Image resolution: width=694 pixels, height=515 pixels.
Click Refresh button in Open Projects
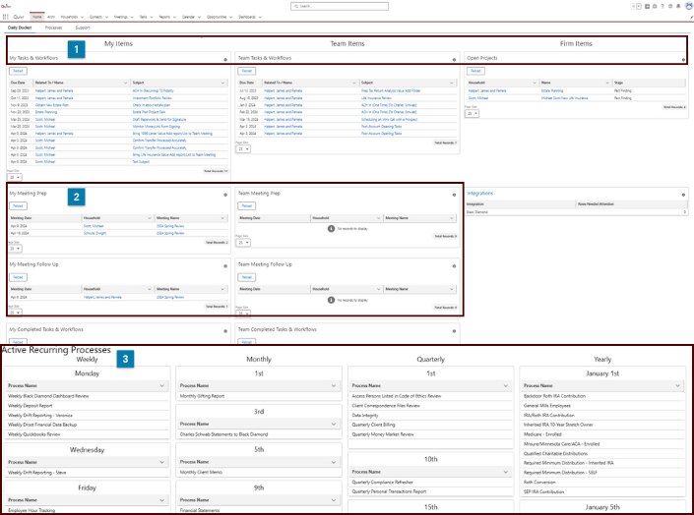point(475,71)
